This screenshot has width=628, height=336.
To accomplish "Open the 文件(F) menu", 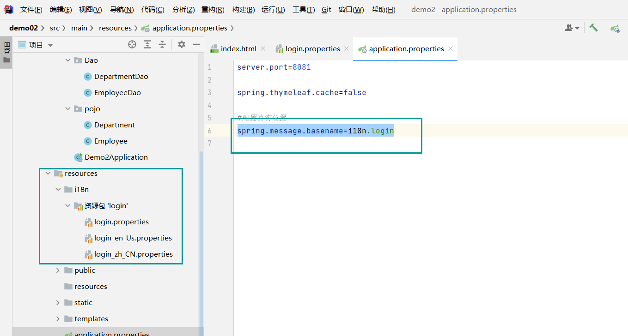I will point(31,10).
